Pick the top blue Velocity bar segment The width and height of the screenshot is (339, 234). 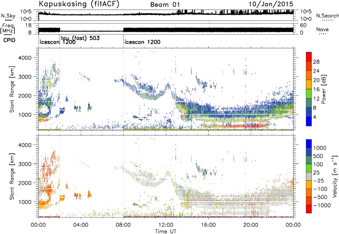(x=309, y=144)
